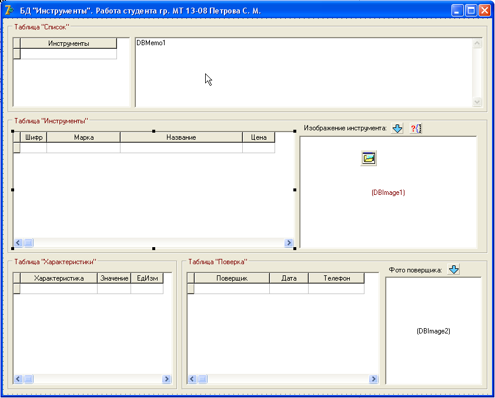Click the empty Поверщик cell in the first row

pos(232,289)
